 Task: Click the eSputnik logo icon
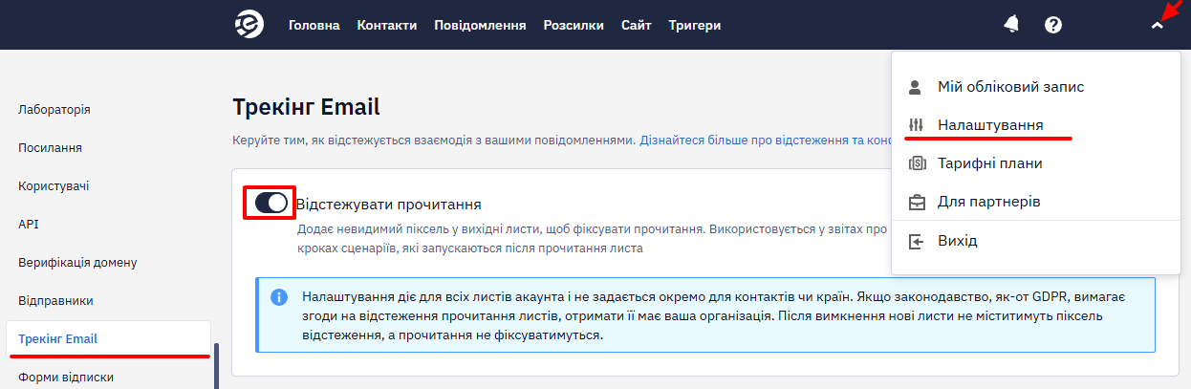(x=249, y=25)
